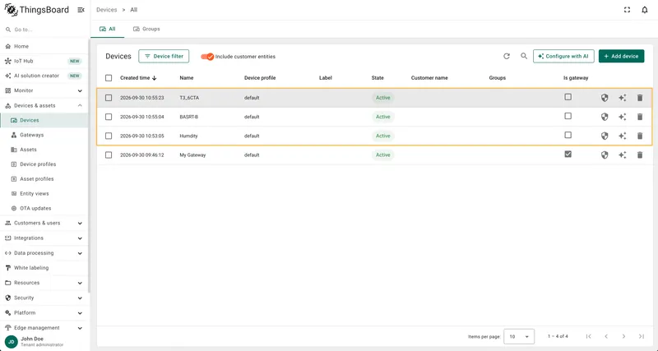Open the notifications bell
The height and width of the screenshot is (351, 658).
click(645, 10)
